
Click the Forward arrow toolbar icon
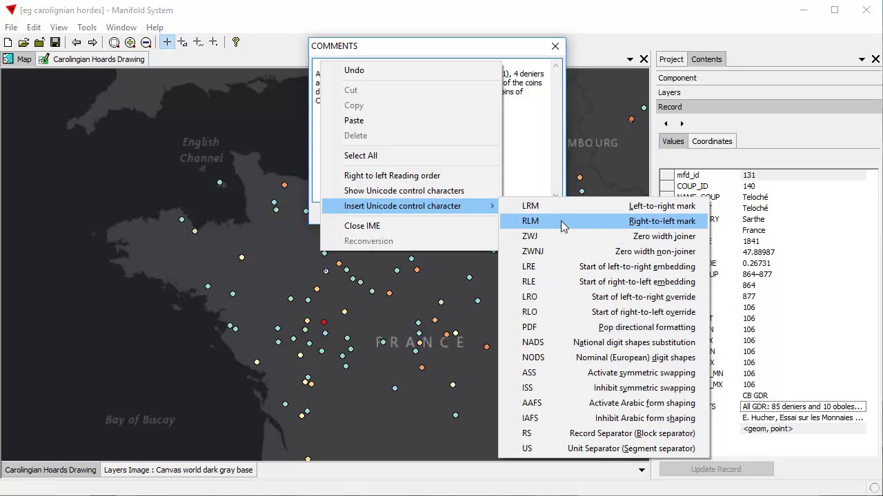click(92, 43)
